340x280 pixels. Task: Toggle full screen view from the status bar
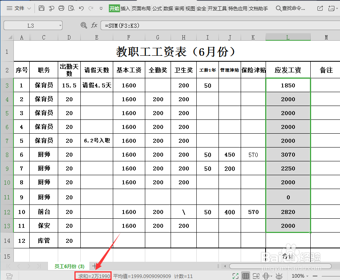(236, 276)
